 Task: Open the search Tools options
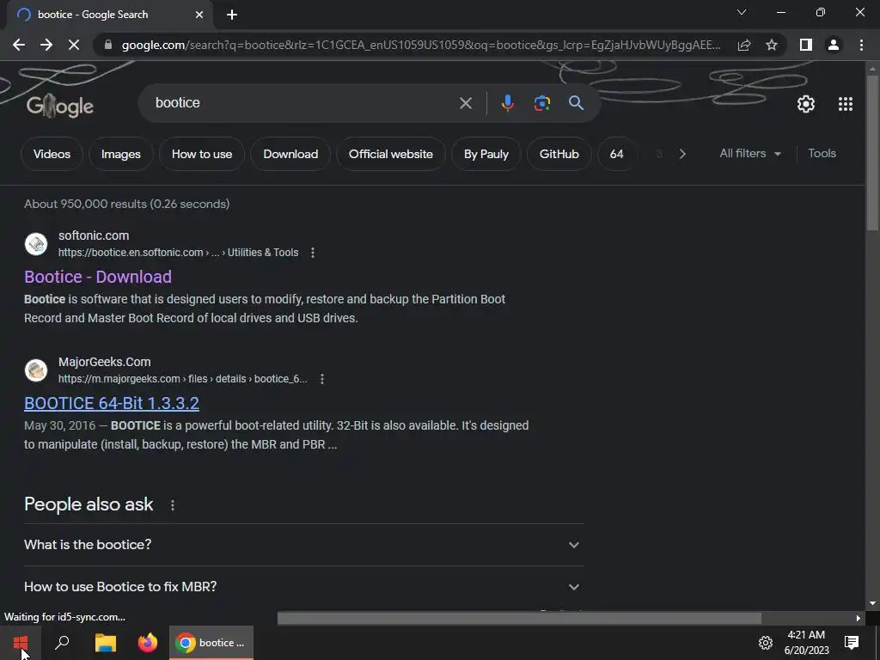tap(822, 153)
